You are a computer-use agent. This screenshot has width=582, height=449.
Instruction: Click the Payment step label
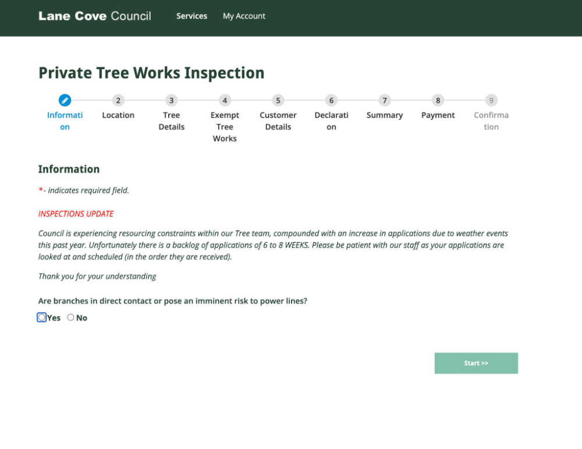point(438,116)
